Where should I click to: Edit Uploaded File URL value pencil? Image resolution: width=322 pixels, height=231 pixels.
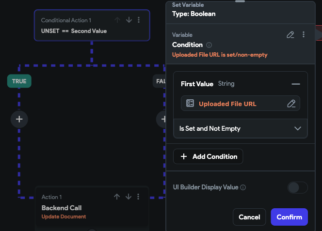point(291,104)
